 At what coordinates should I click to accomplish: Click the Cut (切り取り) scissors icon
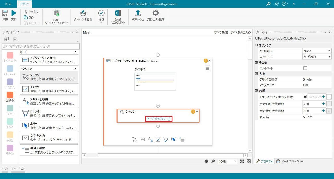pyautogui.click(x=26, y=12)
